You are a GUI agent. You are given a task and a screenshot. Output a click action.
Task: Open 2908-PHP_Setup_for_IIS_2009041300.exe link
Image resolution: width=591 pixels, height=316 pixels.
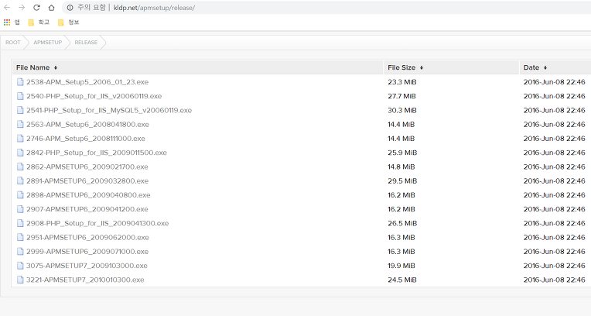pos(97,223)
